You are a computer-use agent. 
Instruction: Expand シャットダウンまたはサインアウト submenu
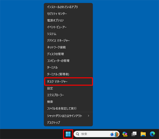tap(68, 116)
